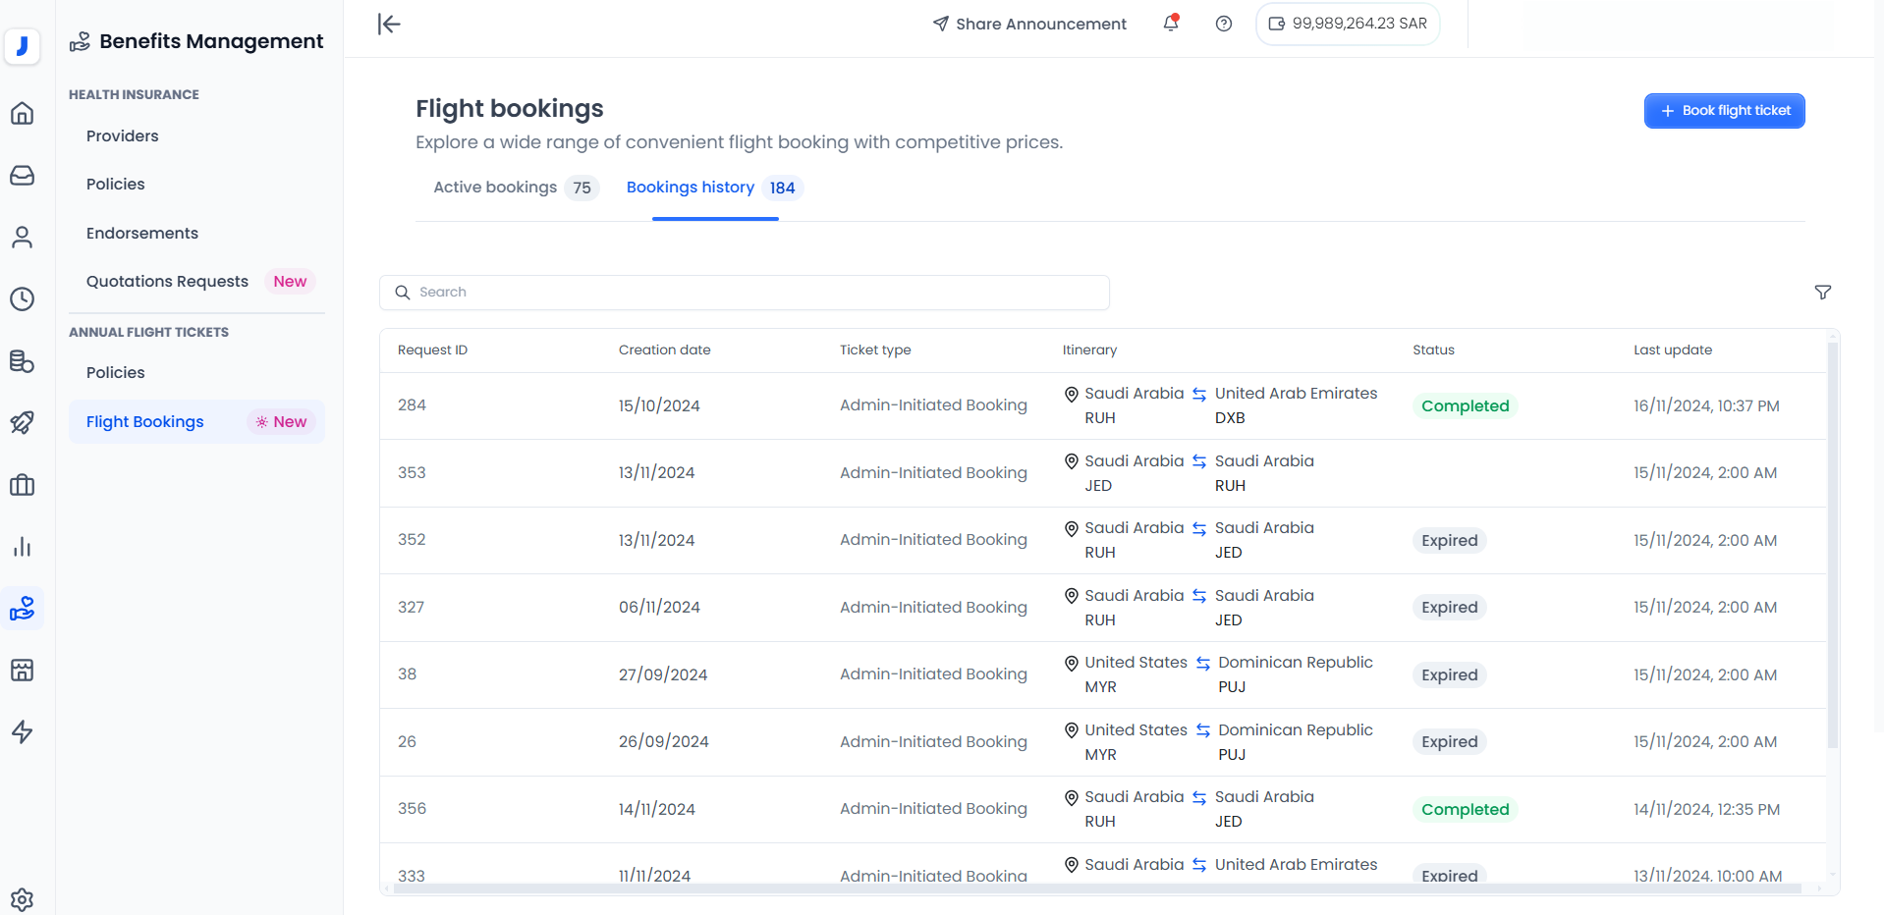Open the home icon in left rail

coord(22,114)
